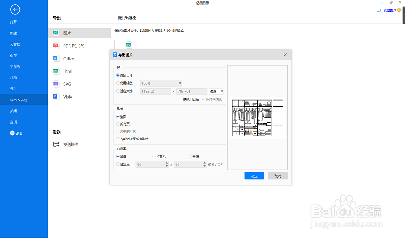Click the height field 793.701
This screenshot has width=405, height=238.
tap(192, 91)
